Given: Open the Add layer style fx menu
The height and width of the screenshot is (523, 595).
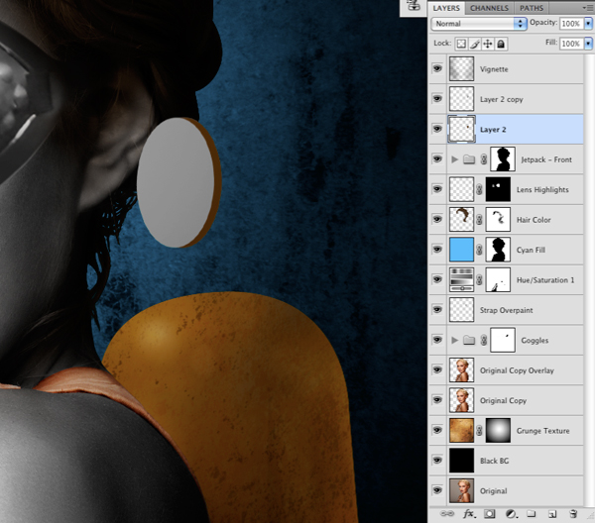Looking at the screenshot, I should click(x=469, y=514).
